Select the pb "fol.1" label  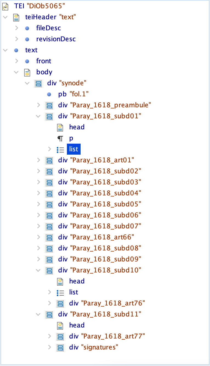73,94
